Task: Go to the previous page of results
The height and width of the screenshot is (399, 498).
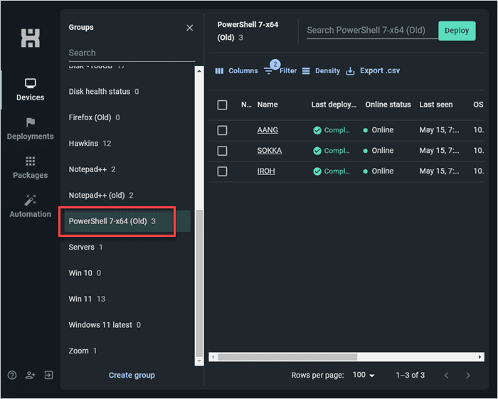Action: 447,376
